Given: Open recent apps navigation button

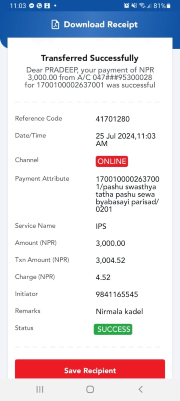Looking at the screenshot, I should [40, 389].
